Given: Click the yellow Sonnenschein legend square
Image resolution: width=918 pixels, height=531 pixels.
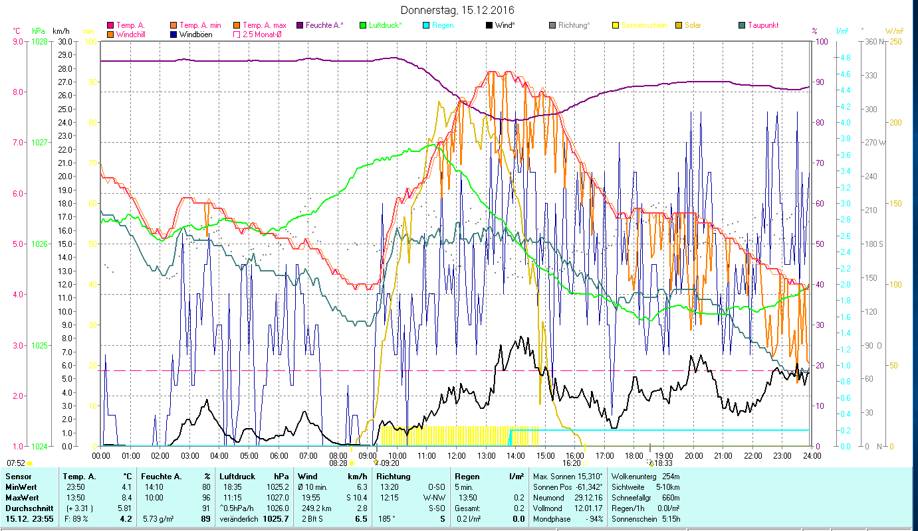Looking at the screenshot, I should pos(616,26).
